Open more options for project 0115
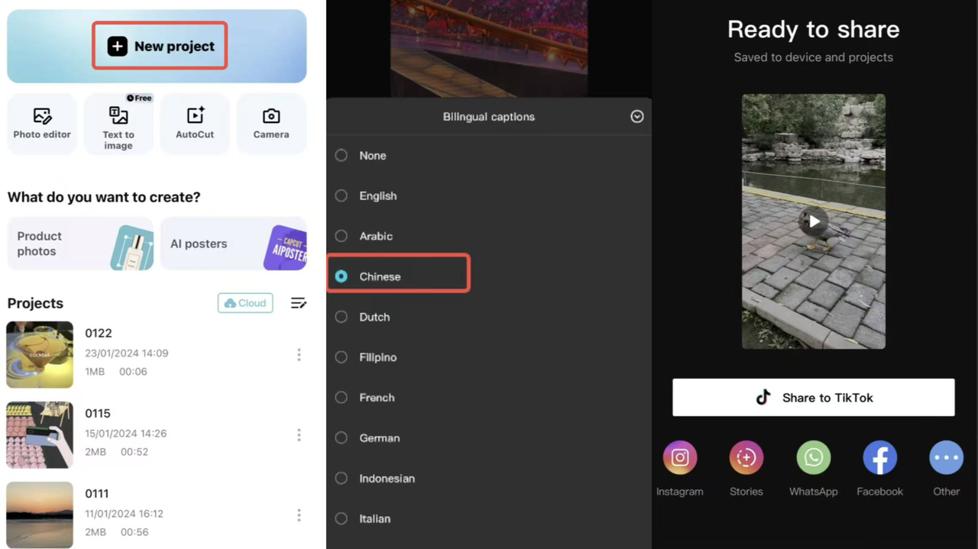The width and height of the screenshot is (978, 549). click(x=299, y=435)
